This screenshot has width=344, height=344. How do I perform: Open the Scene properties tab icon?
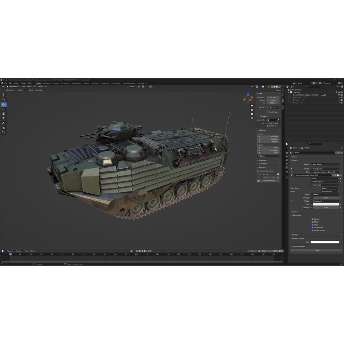click(x=287, y=164)
